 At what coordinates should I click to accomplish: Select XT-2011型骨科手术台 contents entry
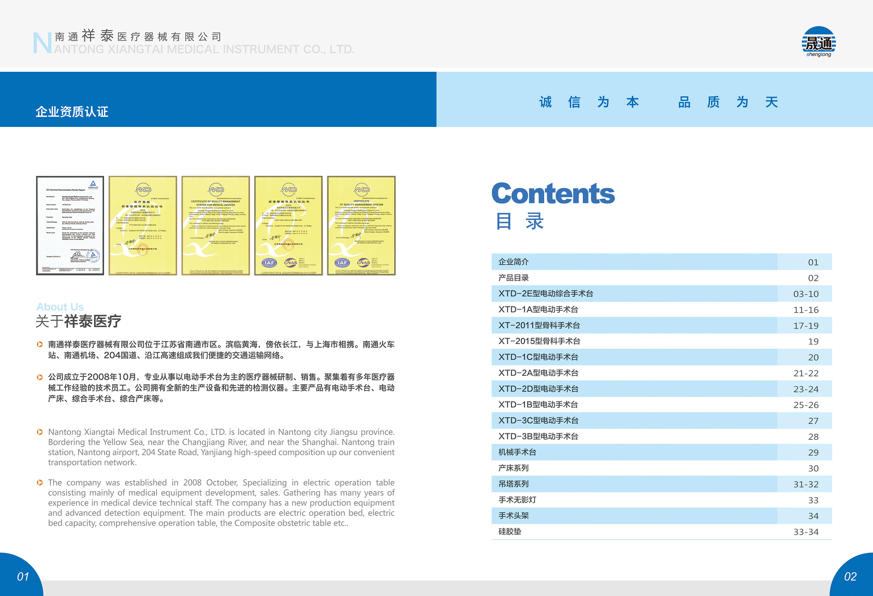click(662, 325)
